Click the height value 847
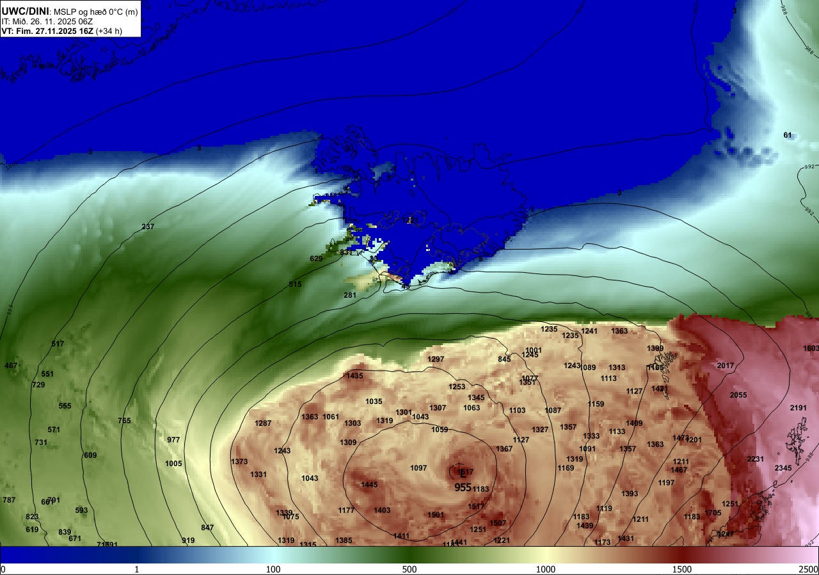The width and height of the screenshot is (819, 575). click(x=207, y=528)
